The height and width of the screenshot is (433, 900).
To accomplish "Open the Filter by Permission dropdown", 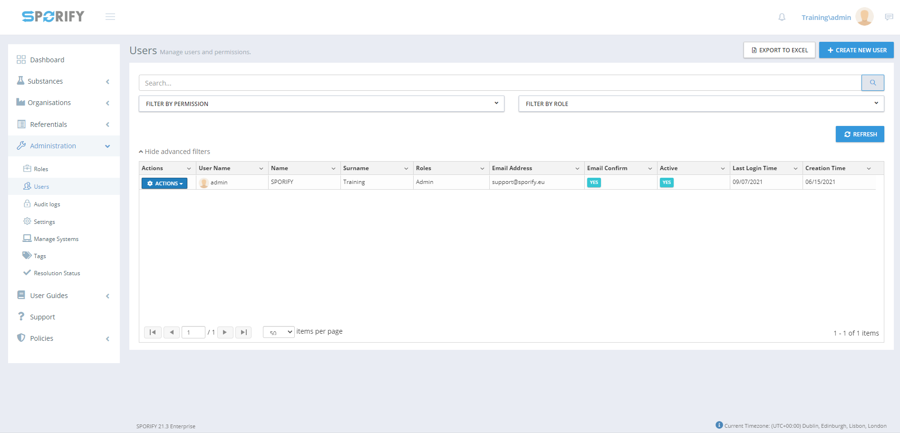I will (321, 104).
